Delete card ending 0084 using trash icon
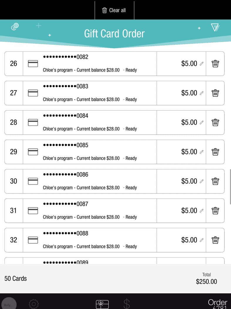This screenshot has width=231, height=309. [x=215, y=122]
